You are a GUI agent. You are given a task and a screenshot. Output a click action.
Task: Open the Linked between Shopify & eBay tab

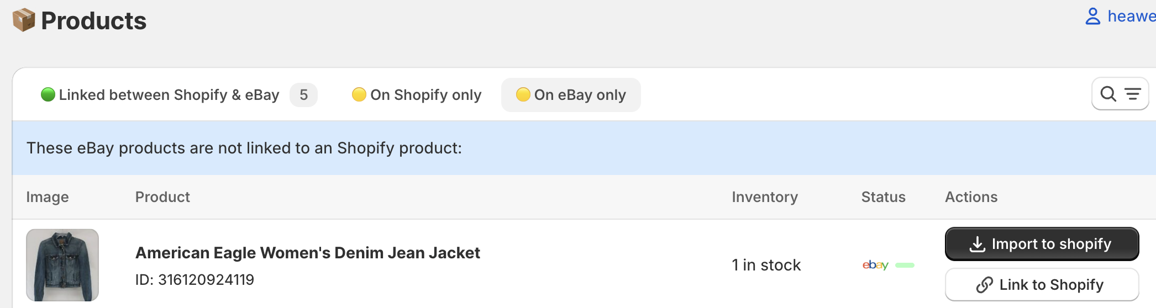pyautogui.click(x=169, y=95)
